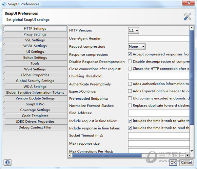Click the horizontal scrollbar right arrow
Viewport: 197px width, 169px height.
(x=188, y=155)
